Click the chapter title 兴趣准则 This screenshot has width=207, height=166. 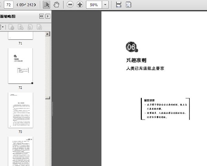tap(136, 60)
